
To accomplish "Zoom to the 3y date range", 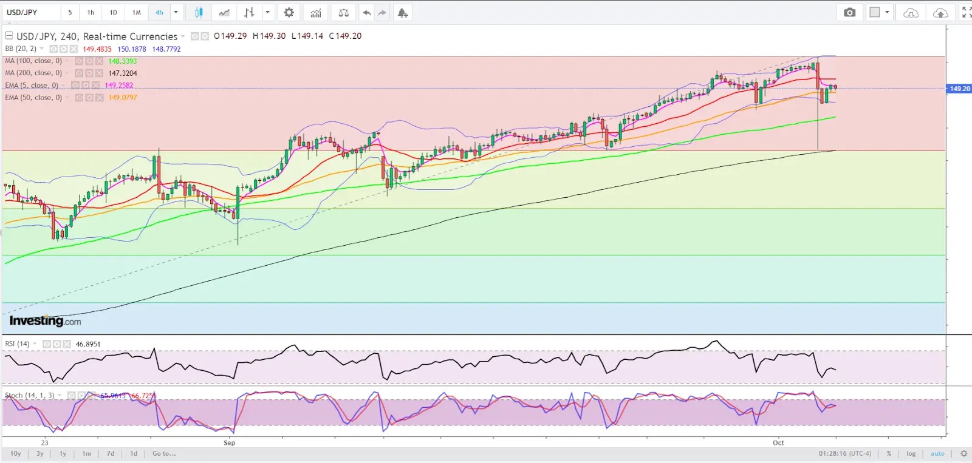I will click(x=40, y=454).
